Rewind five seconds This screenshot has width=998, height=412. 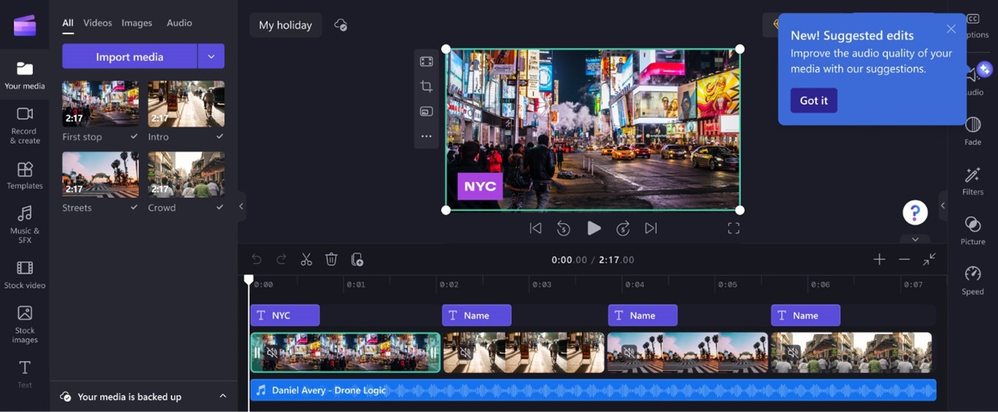point(564,228)
